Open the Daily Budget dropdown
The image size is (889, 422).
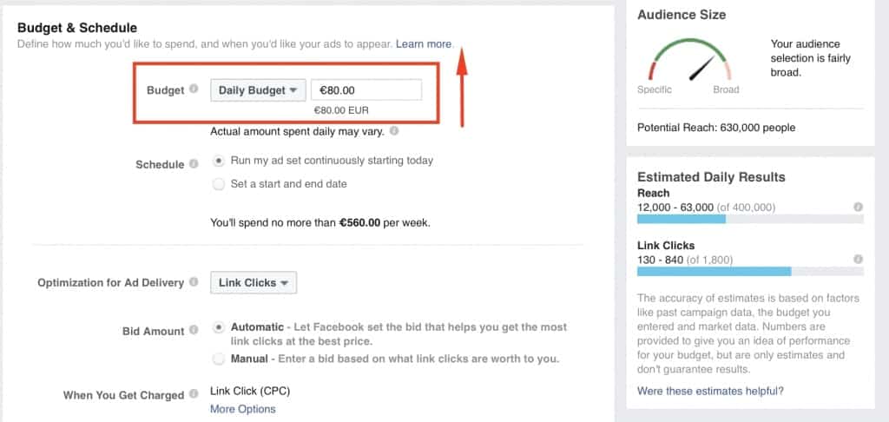(257, 89)
